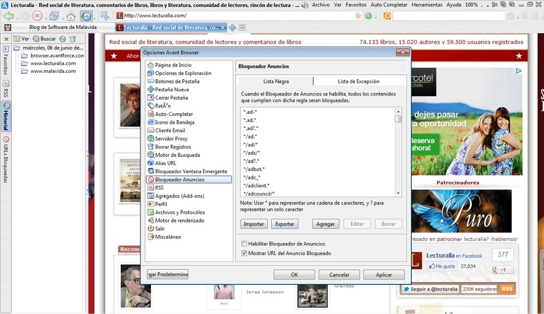Click Seguir a @lecturalia Twitter button
Viewport: 544px width, 314px height.
430,289
